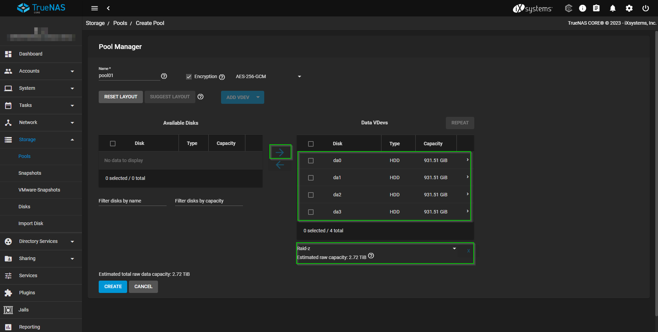Toggle the sidebar hamburger menu
Image resolution: width=658 pixels, height=332 pixels.
coord(95,8)
